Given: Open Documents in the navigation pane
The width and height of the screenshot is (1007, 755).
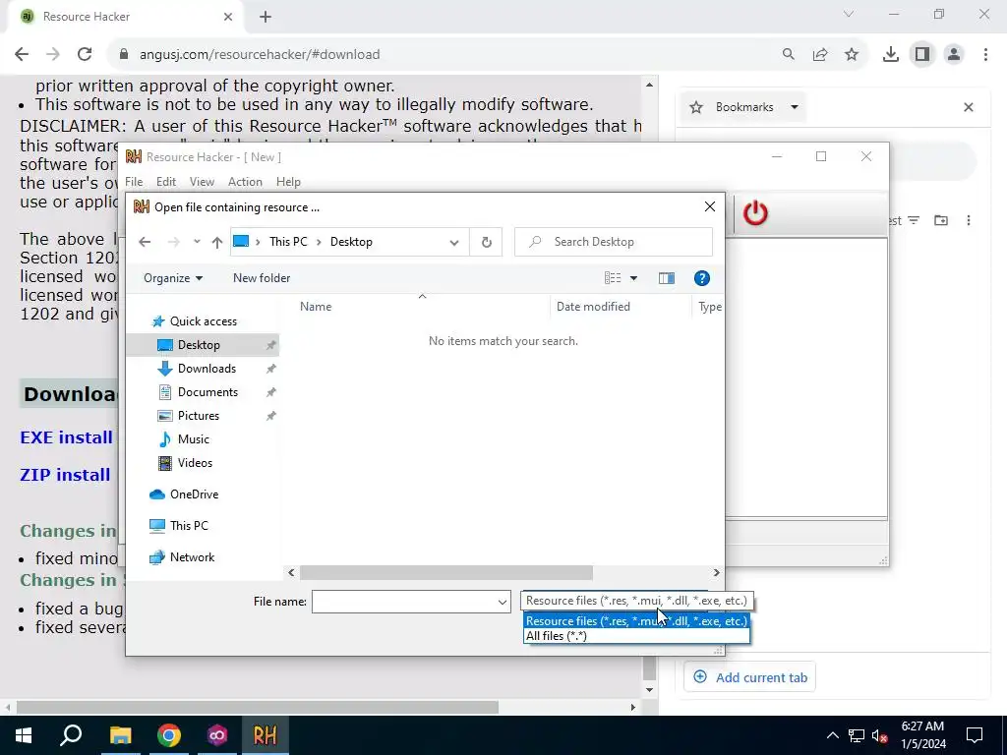Looking at the screenshot, I should pos(207,392).
